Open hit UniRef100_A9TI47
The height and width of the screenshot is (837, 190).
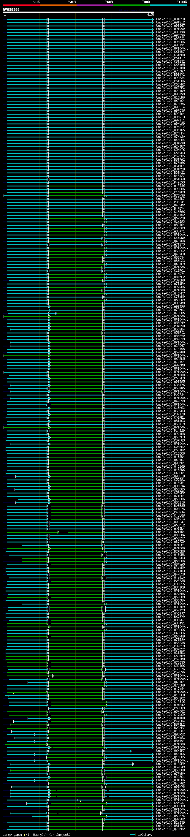coord(170,26)
